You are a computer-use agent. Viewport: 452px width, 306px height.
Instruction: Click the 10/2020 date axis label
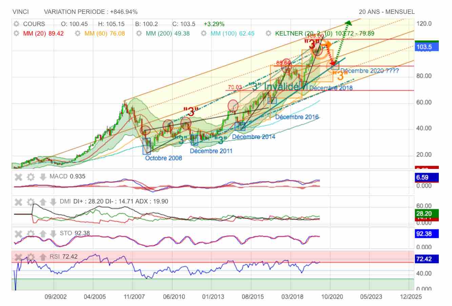click(332, 297)
